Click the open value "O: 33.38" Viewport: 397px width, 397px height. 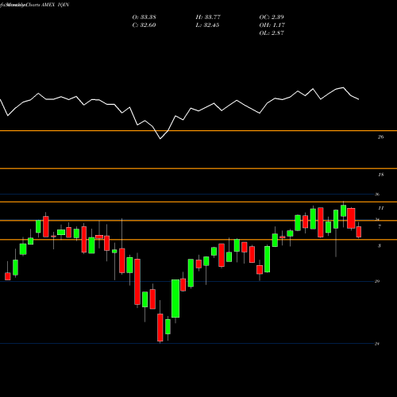click(x=144, y=17)
